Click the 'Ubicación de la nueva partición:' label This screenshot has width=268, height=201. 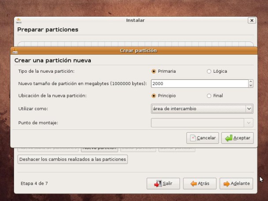(x=52, y=96)
